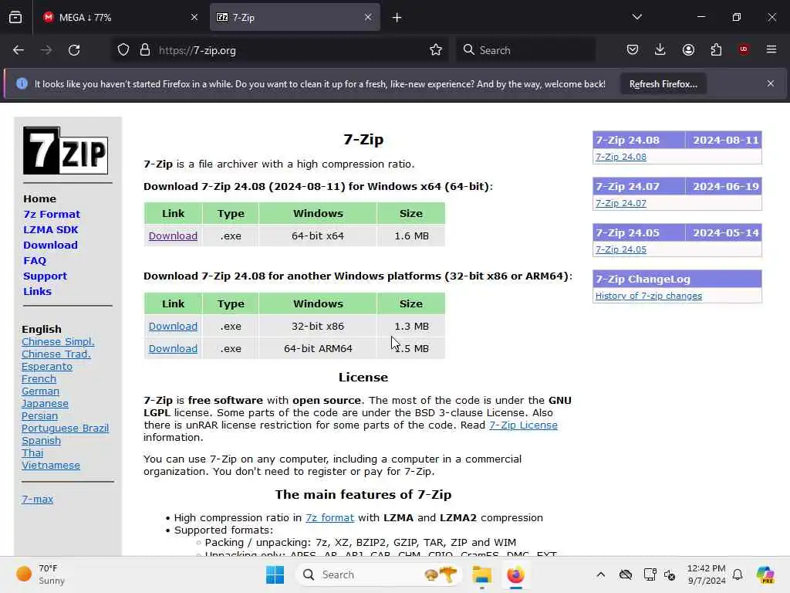Image resolution: width=790 pixels, height=593 pixels.
Task: Switch to the MEGA tab
Action: [x=120, y=17]
